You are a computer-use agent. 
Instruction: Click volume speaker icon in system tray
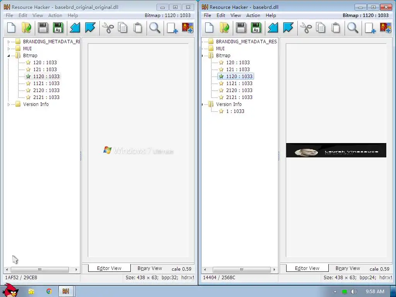point(354,292)
